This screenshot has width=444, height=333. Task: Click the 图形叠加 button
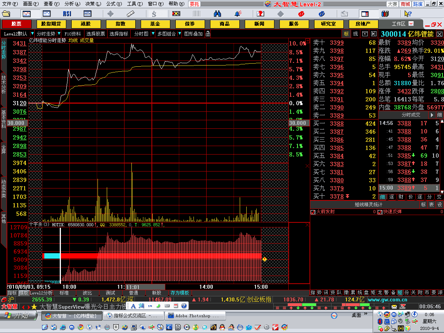coord(193,34)
